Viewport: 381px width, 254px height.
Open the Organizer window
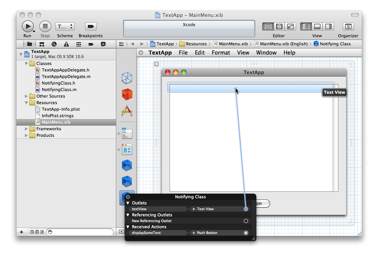[348, 27]
